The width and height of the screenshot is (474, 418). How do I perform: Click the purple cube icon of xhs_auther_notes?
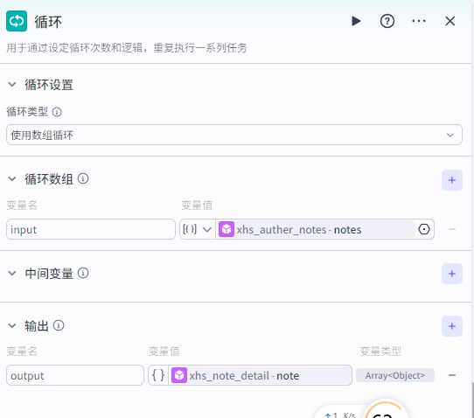tap(227, 229)
